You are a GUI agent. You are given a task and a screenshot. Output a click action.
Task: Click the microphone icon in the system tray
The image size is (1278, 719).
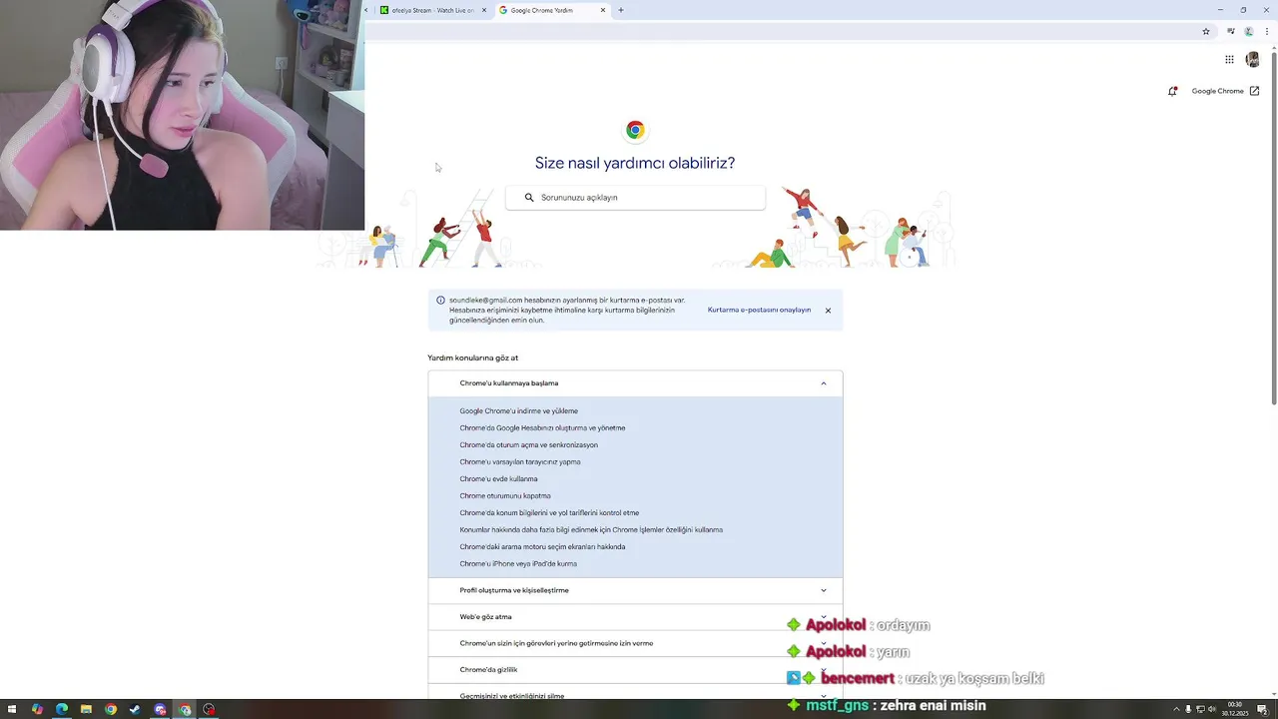tap(1188, 709)
